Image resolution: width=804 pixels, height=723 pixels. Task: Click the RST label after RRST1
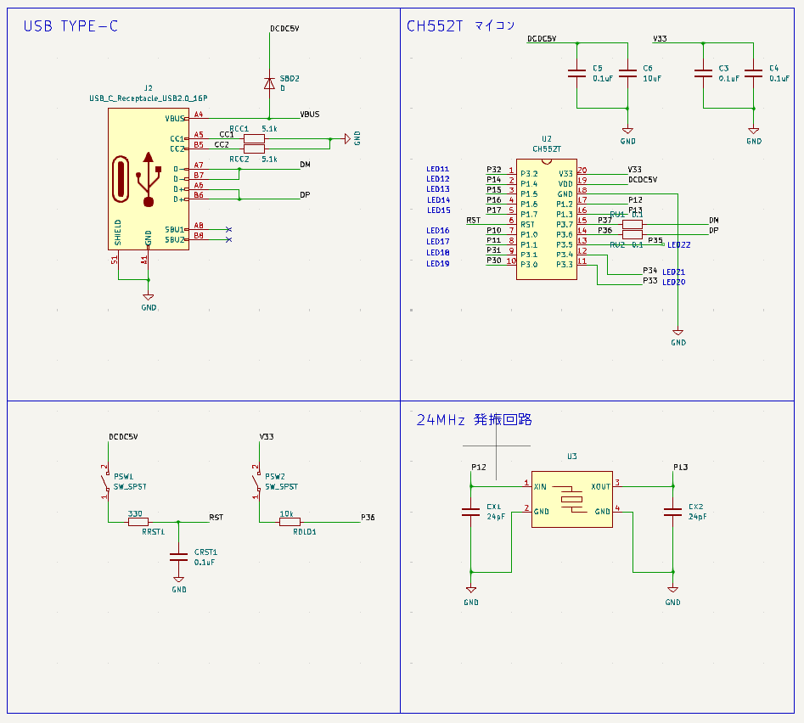tap(216, 517)
